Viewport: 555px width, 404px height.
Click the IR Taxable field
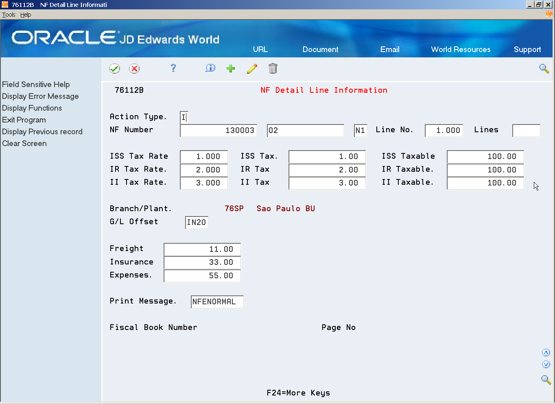485,170
